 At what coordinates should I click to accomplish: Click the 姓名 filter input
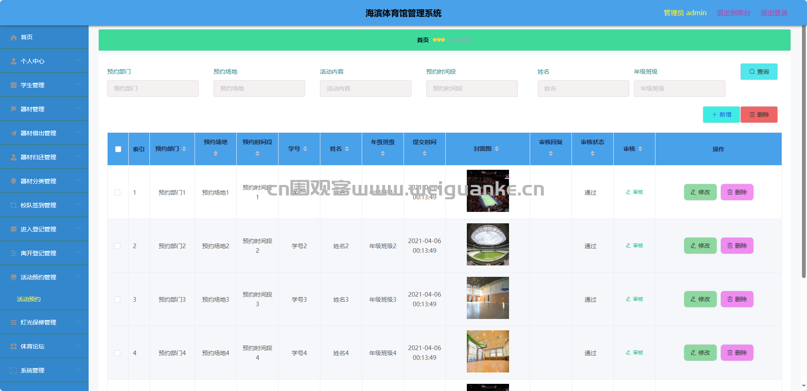pyautogui.click(x=583, y=88)
